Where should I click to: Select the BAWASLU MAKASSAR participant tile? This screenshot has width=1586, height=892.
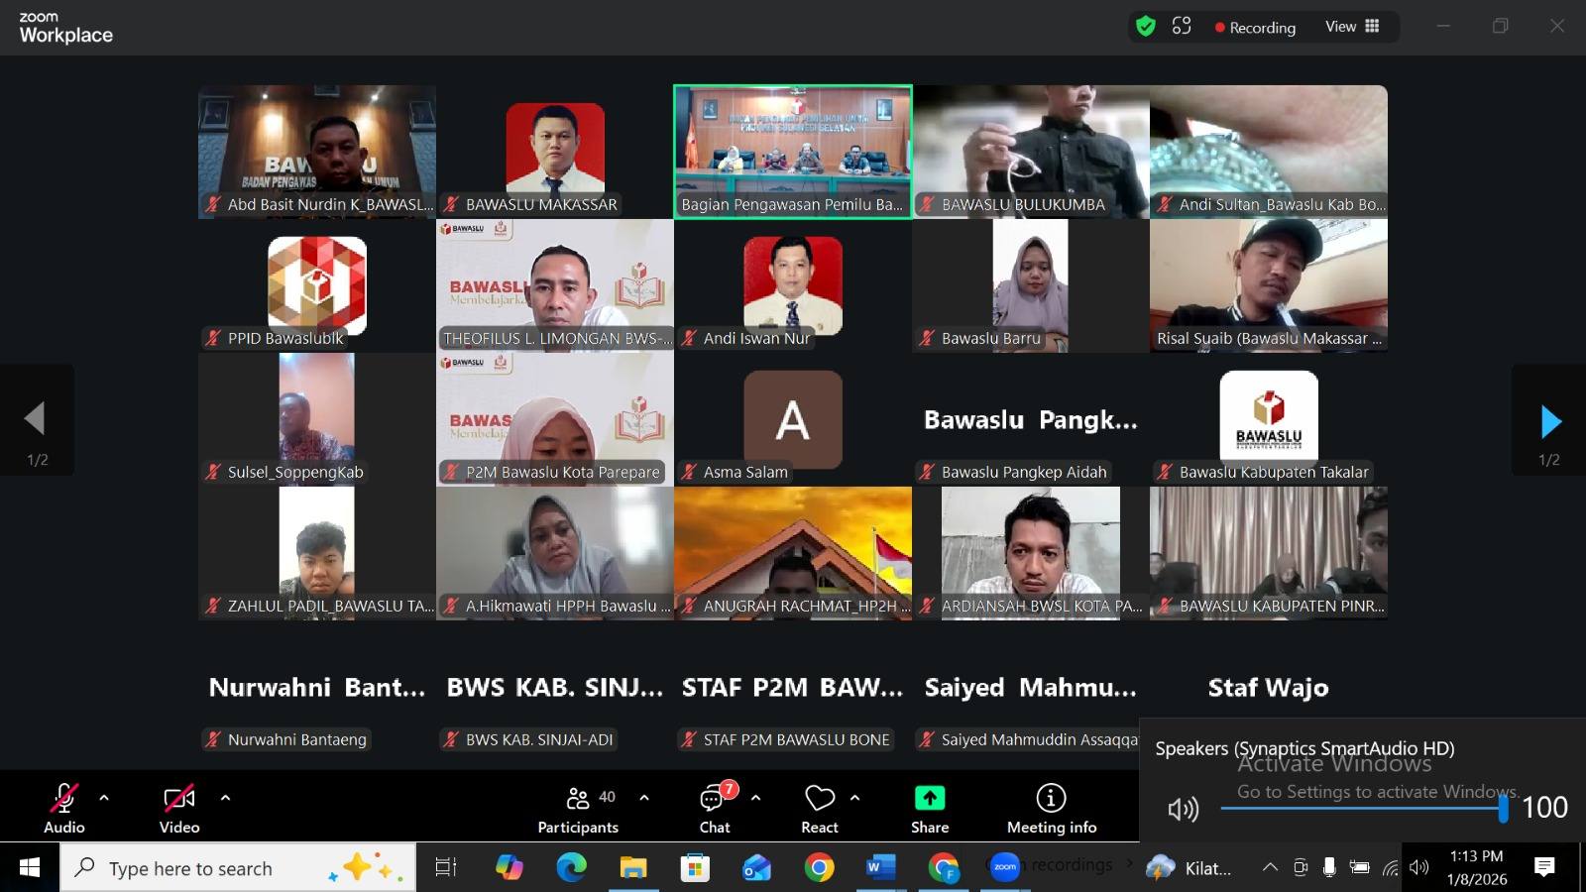pyautogui.click(x=555, y=152)
